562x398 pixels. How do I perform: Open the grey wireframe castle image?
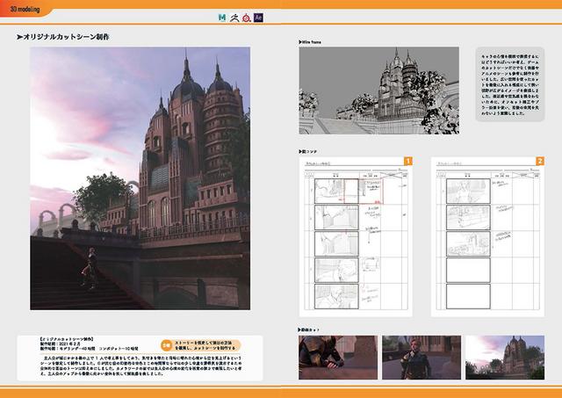378,90
